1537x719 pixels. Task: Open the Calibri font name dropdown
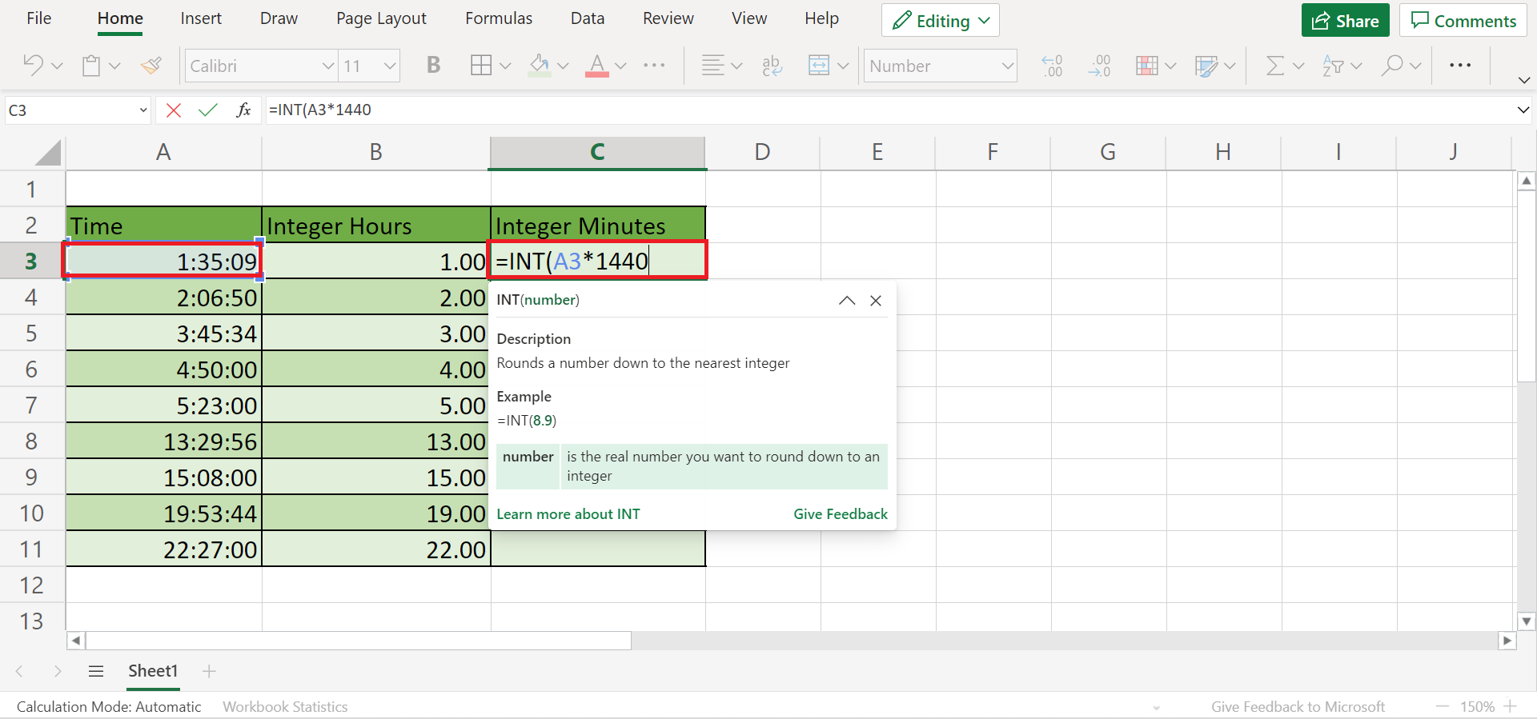coord(327,66)
